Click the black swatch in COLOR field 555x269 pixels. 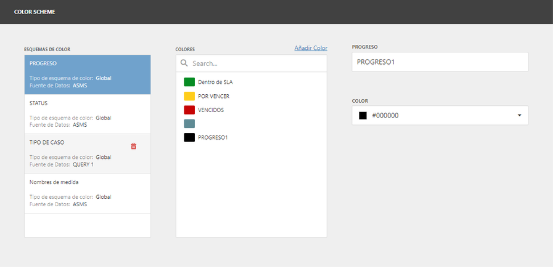tap(363, 116)
